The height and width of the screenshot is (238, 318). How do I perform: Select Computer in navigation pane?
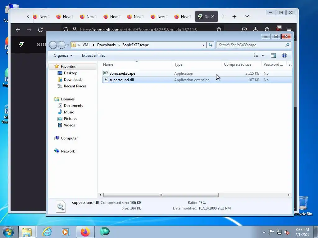69,138
